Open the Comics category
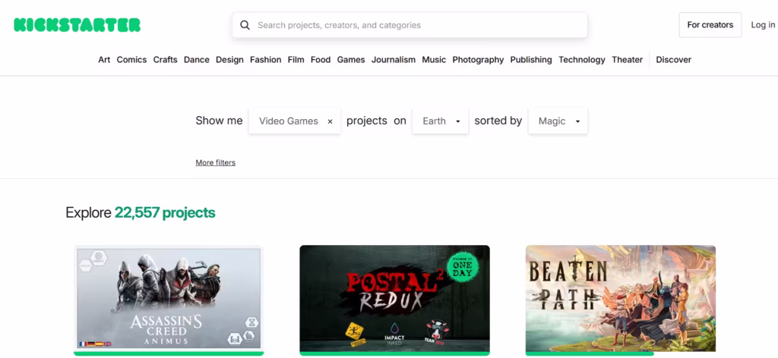This screenshot has height=358, width=778. point(131,59)
